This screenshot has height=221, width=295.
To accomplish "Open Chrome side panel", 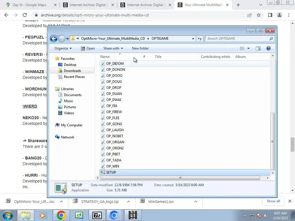I will [270, 15].
